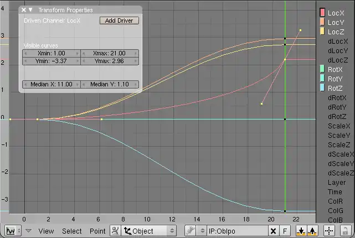This screenshot has height=238, width=355.
Task: Click the Xmin: 1.00 field
Action: point(52,53)
